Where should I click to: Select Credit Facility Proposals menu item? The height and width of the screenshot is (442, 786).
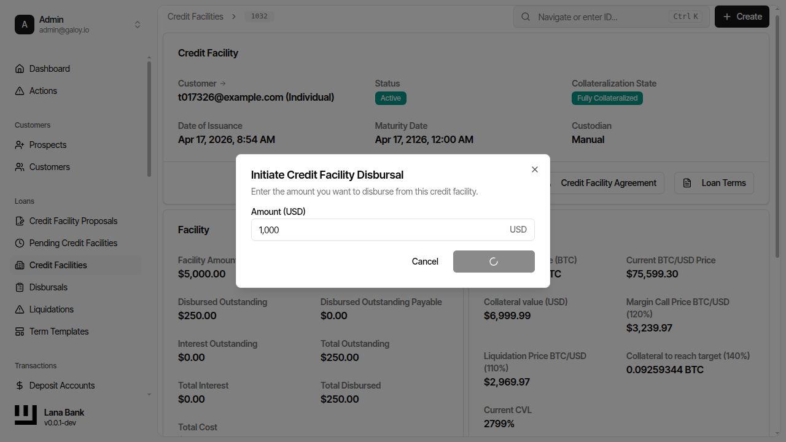pos(73,221)
